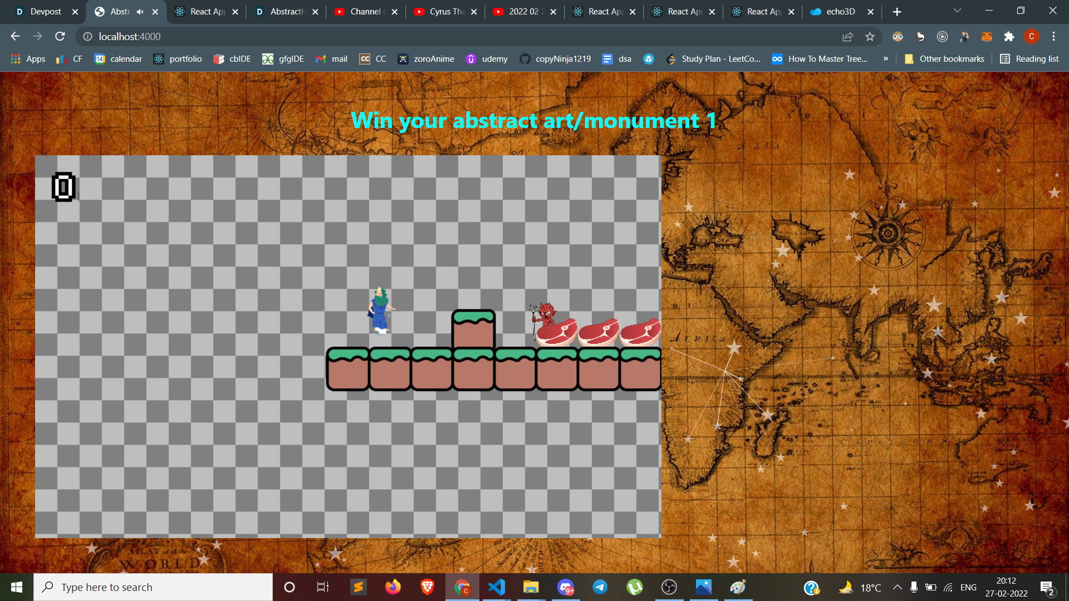Expand hidden bookmarks overflow chevron
The image size is (1069, 601).
pos(885,59)
